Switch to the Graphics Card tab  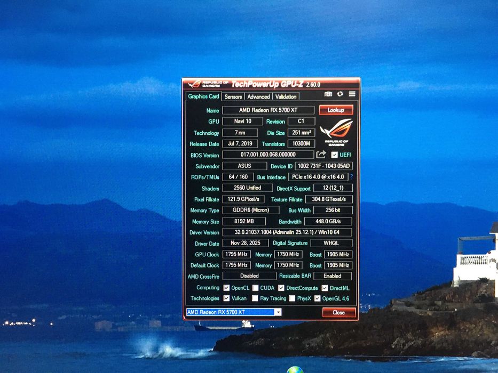(203, 96)
